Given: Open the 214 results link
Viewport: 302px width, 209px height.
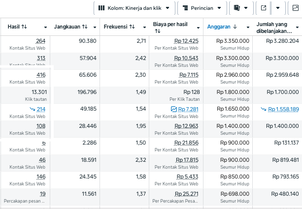Looking at the screenshot, I should [41, 109].
